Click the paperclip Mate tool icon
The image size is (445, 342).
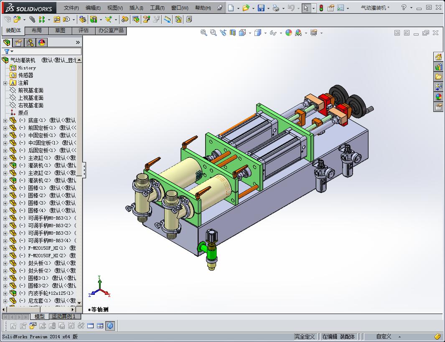click(33, 19)
